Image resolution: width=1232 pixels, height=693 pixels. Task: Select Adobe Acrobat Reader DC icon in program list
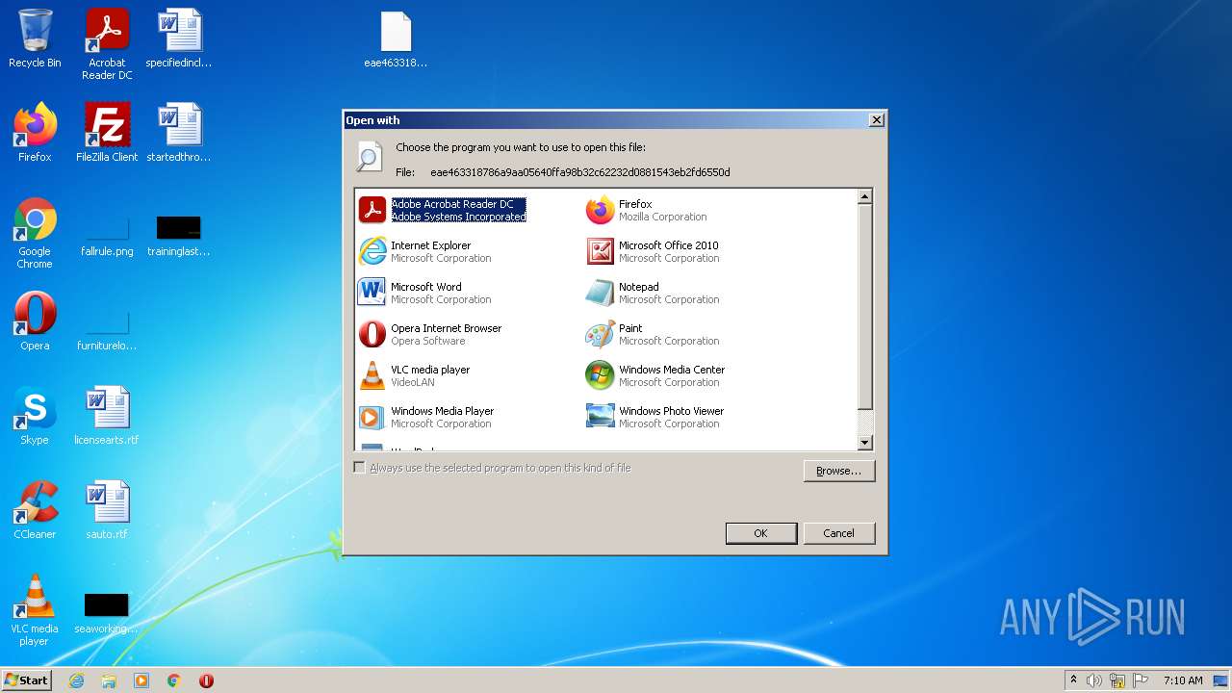[x=372, y=210]
